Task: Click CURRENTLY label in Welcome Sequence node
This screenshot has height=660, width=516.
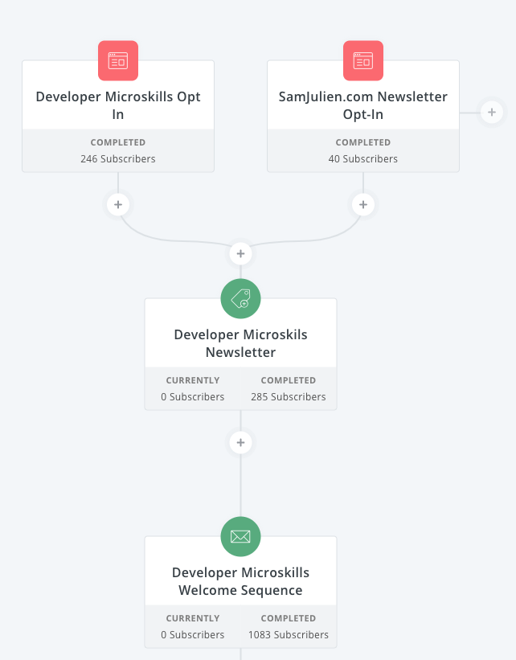Action: coord(193,618)
